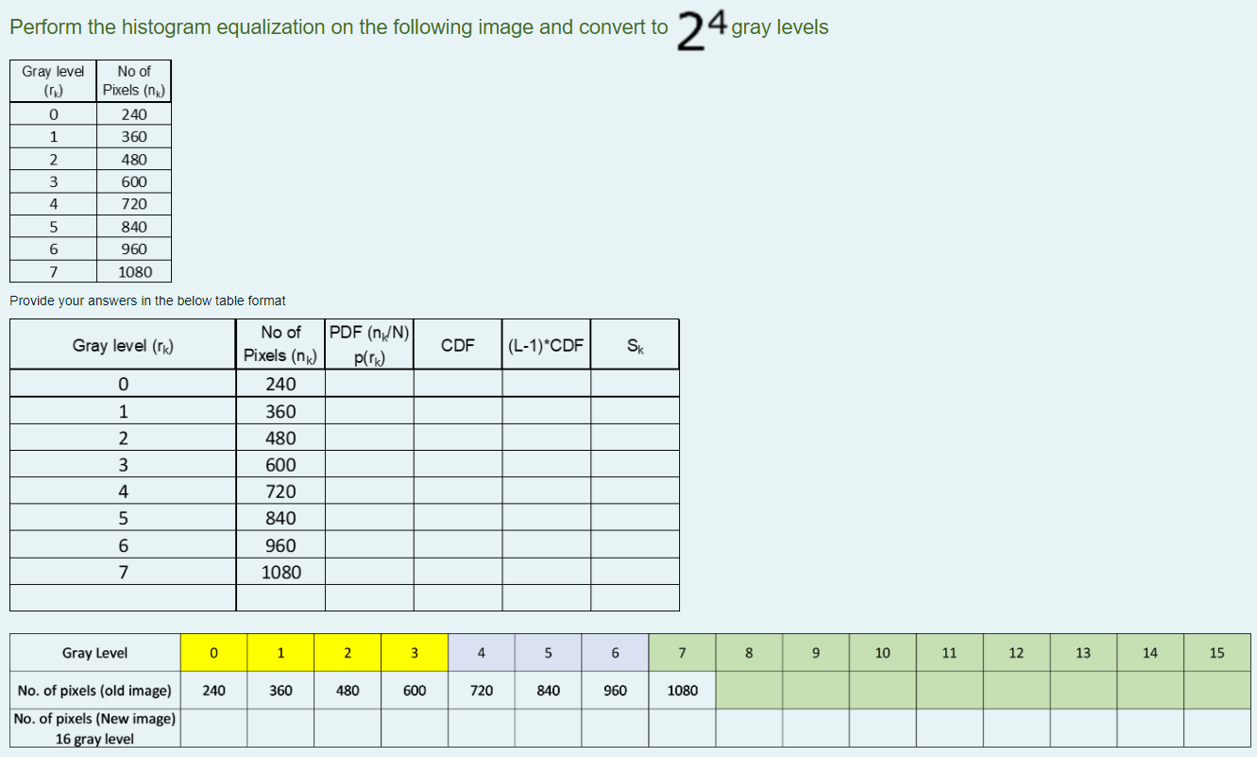Click the "No. of pixels (old image)" row label
The height and width of the screenshot is (757, 1257).
(95, 690)
